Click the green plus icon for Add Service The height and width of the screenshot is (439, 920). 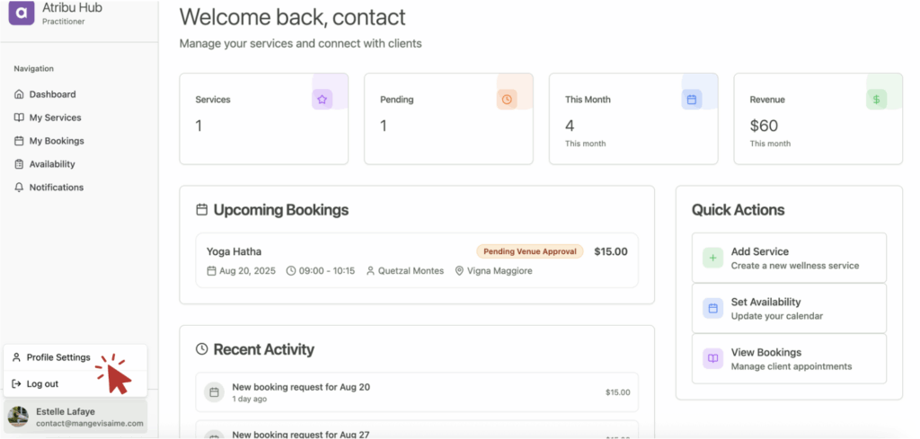[712, 259]
